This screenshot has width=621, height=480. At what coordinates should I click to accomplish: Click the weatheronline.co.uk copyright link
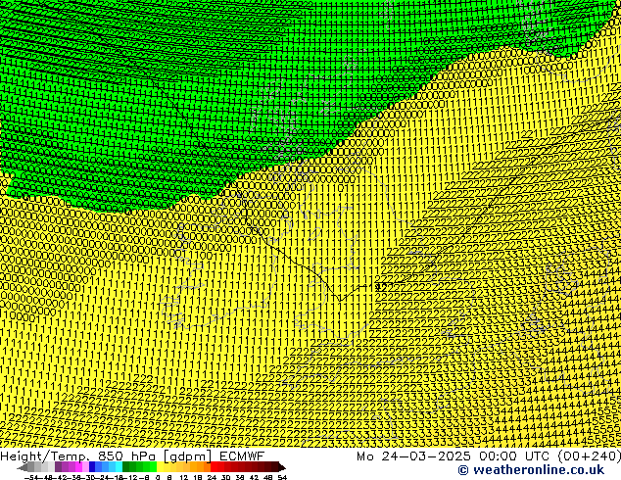pyautogui.click(x=531, y=470)
